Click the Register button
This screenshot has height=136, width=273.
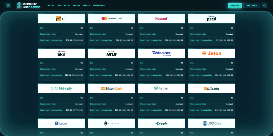tap(252, 6)
